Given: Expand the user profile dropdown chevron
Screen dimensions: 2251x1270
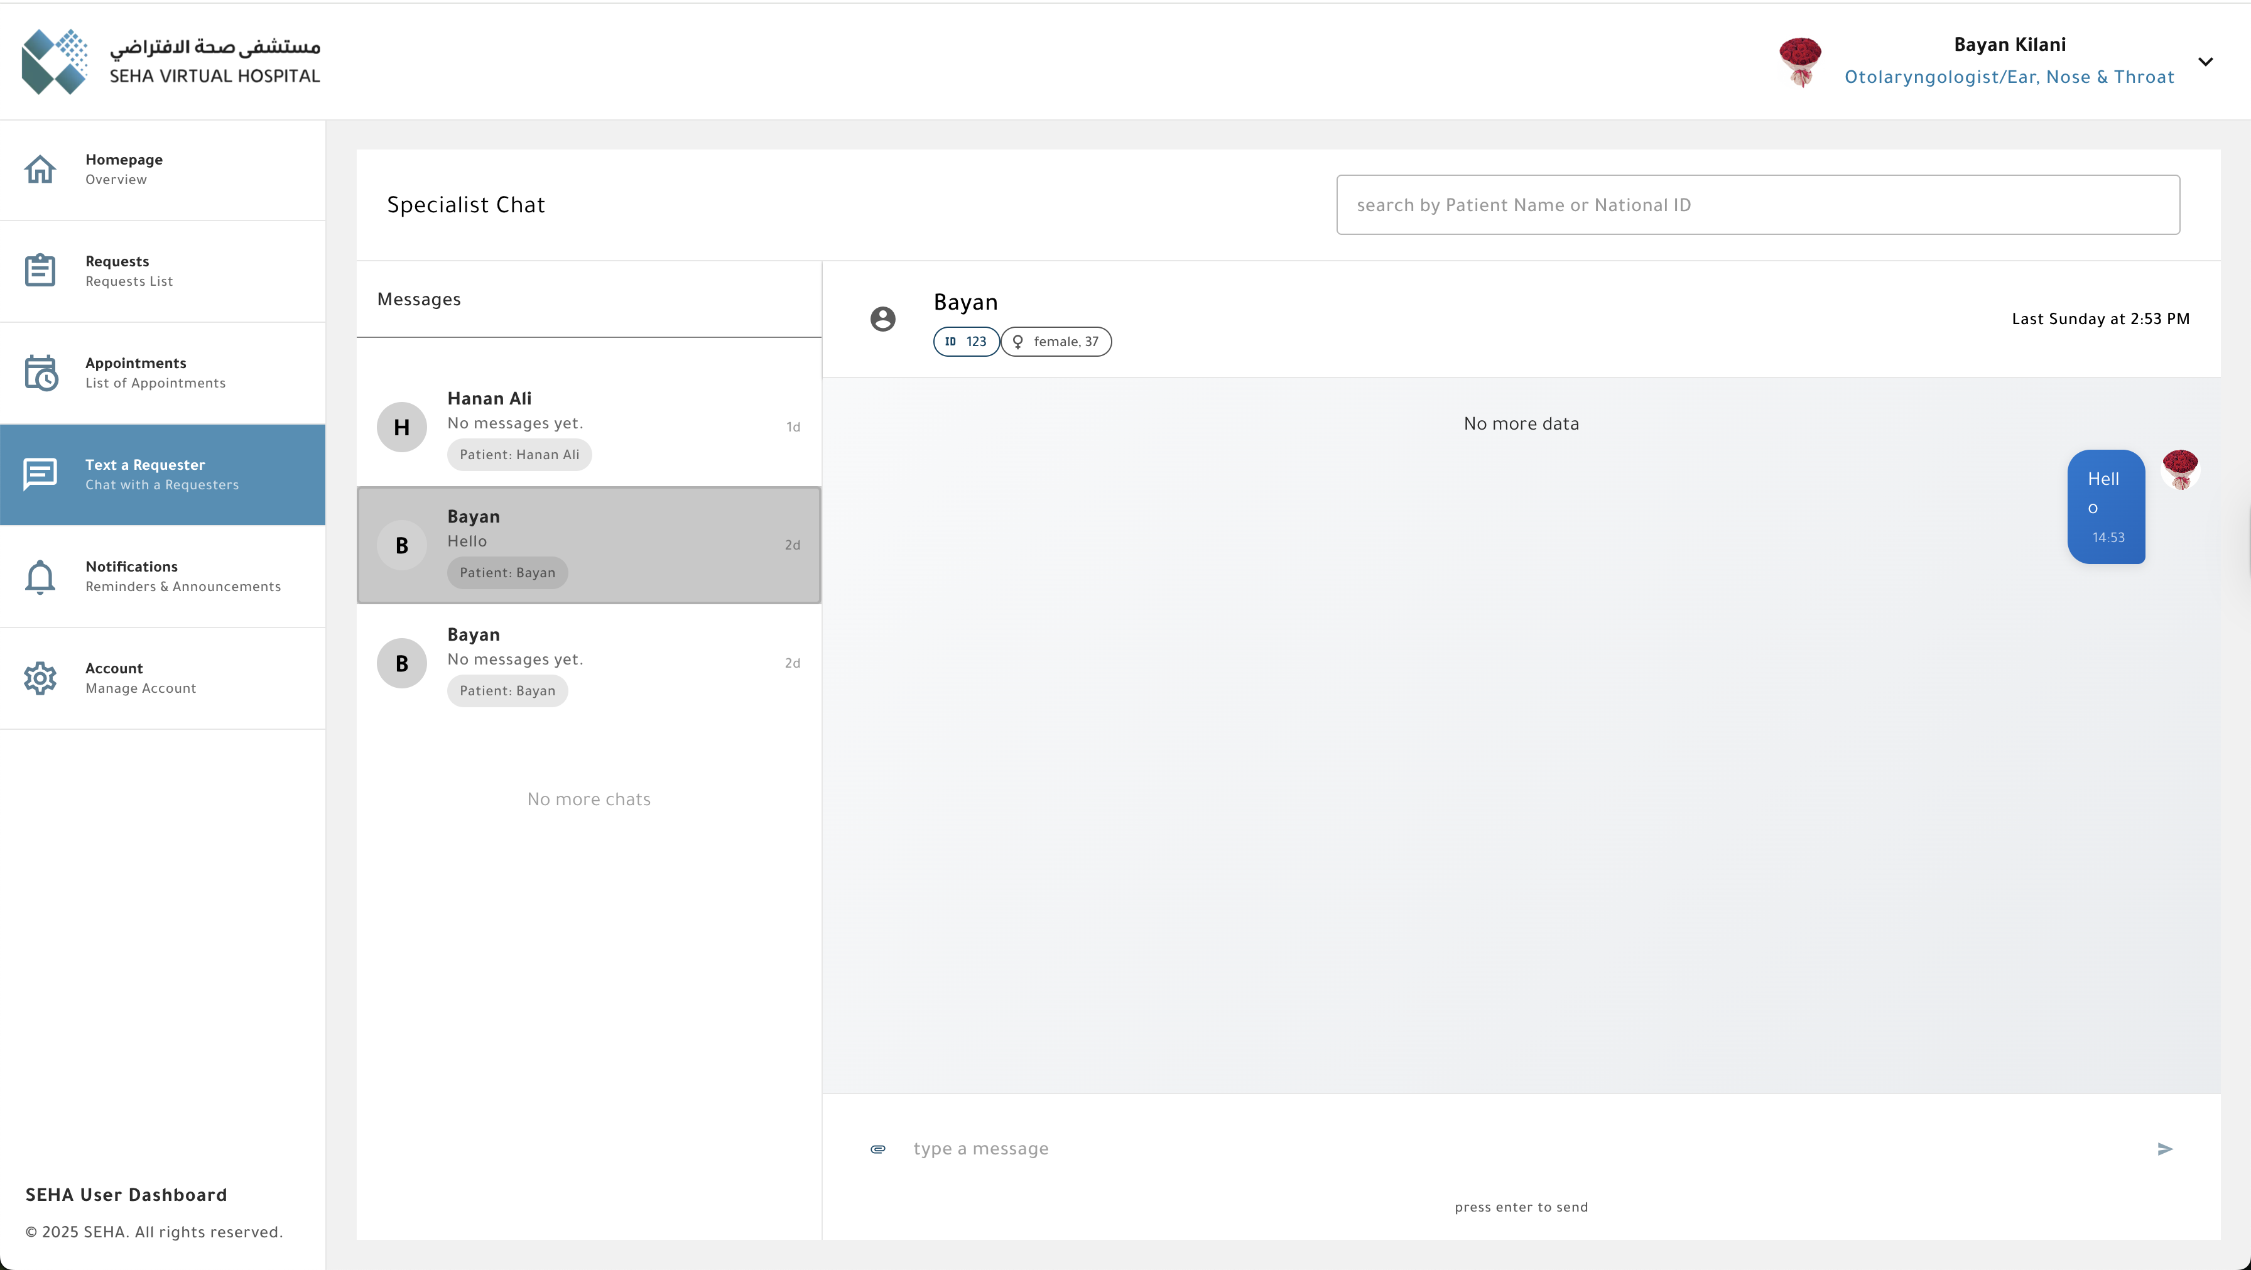Looking at the screenshot, I should point(2205,61).
